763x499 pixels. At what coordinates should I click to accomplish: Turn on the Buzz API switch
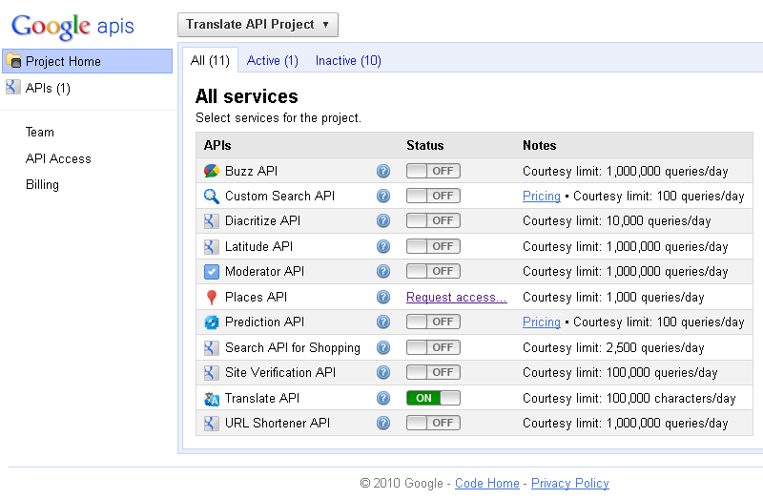[x=433, y=171]
